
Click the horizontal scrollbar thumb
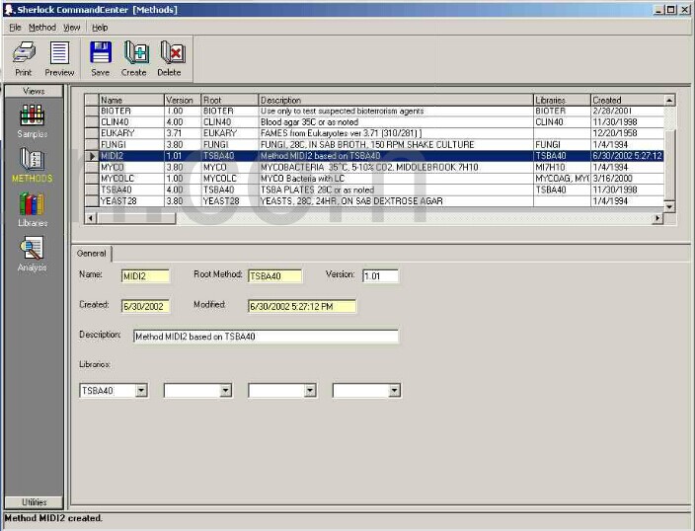(136, 218)
